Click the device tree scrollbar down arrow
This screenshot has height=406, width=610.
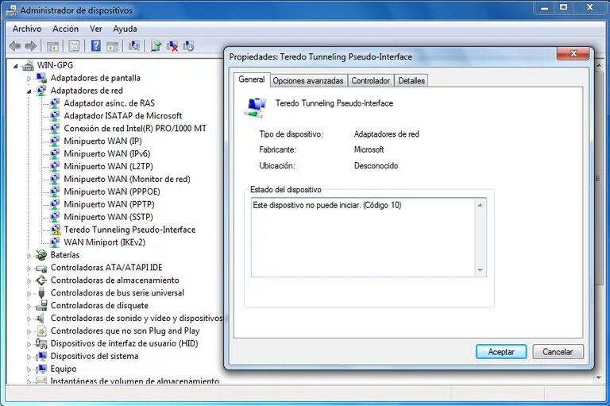pyautogui.click(x=599, y=377)
